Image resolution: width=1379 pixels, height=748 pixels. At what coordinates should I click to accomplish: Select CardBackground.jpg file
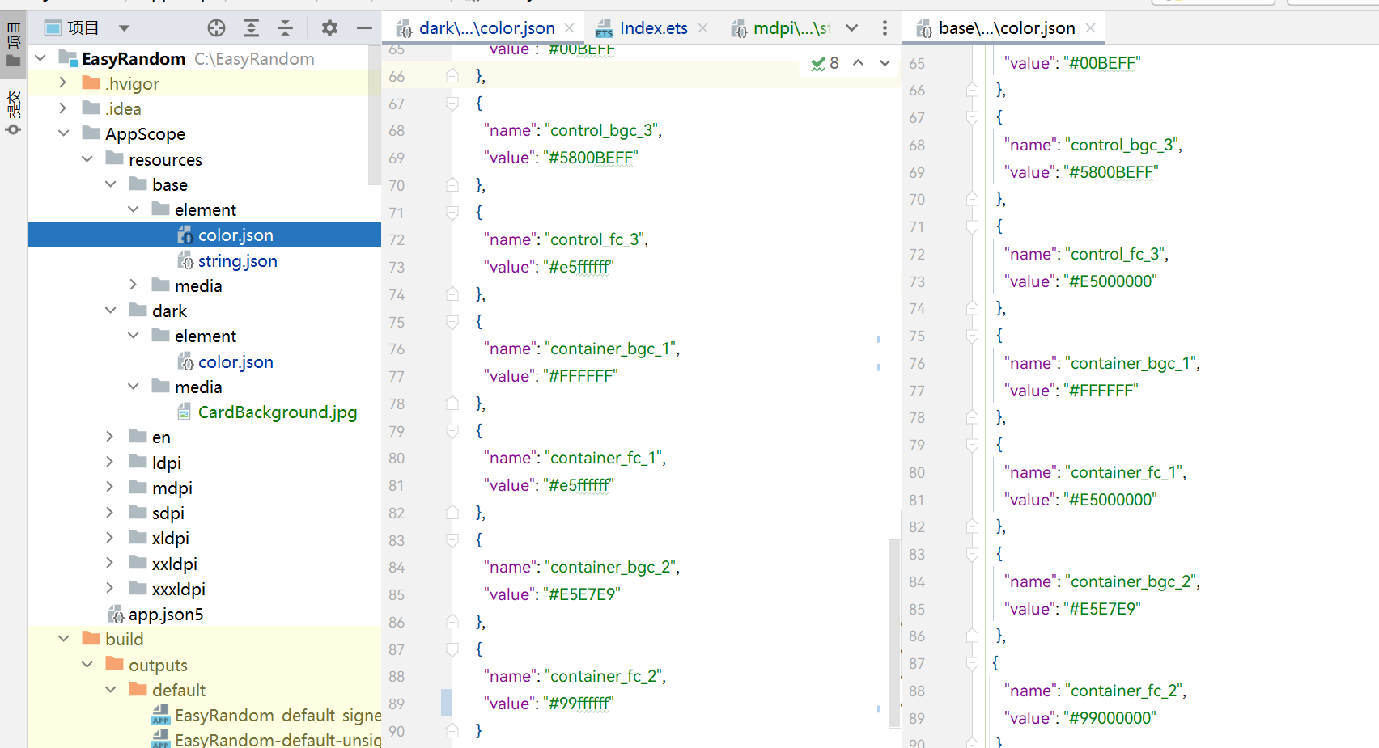click(277, 412)
